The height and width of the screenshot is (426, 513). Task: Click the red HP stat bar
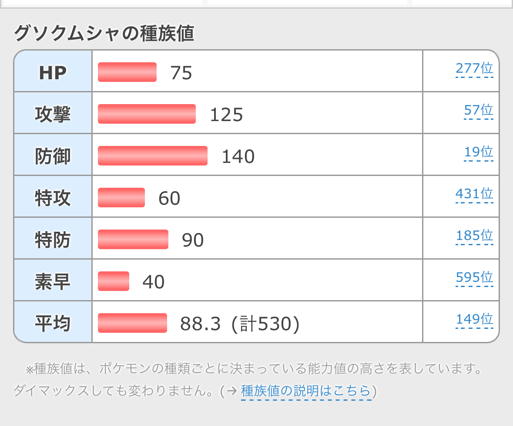127,72
